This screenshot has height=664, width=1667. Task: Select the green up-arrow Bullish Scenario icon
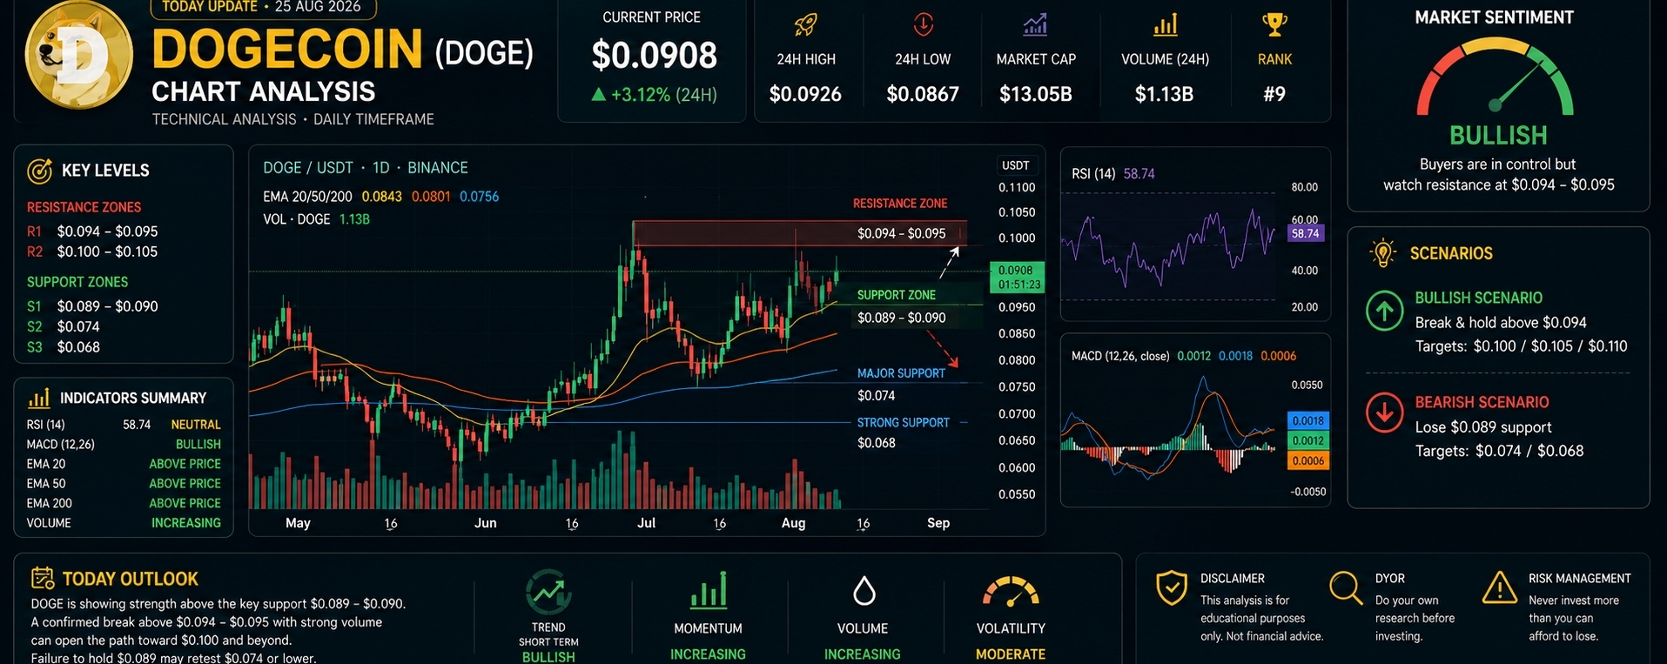point(1384,311)
